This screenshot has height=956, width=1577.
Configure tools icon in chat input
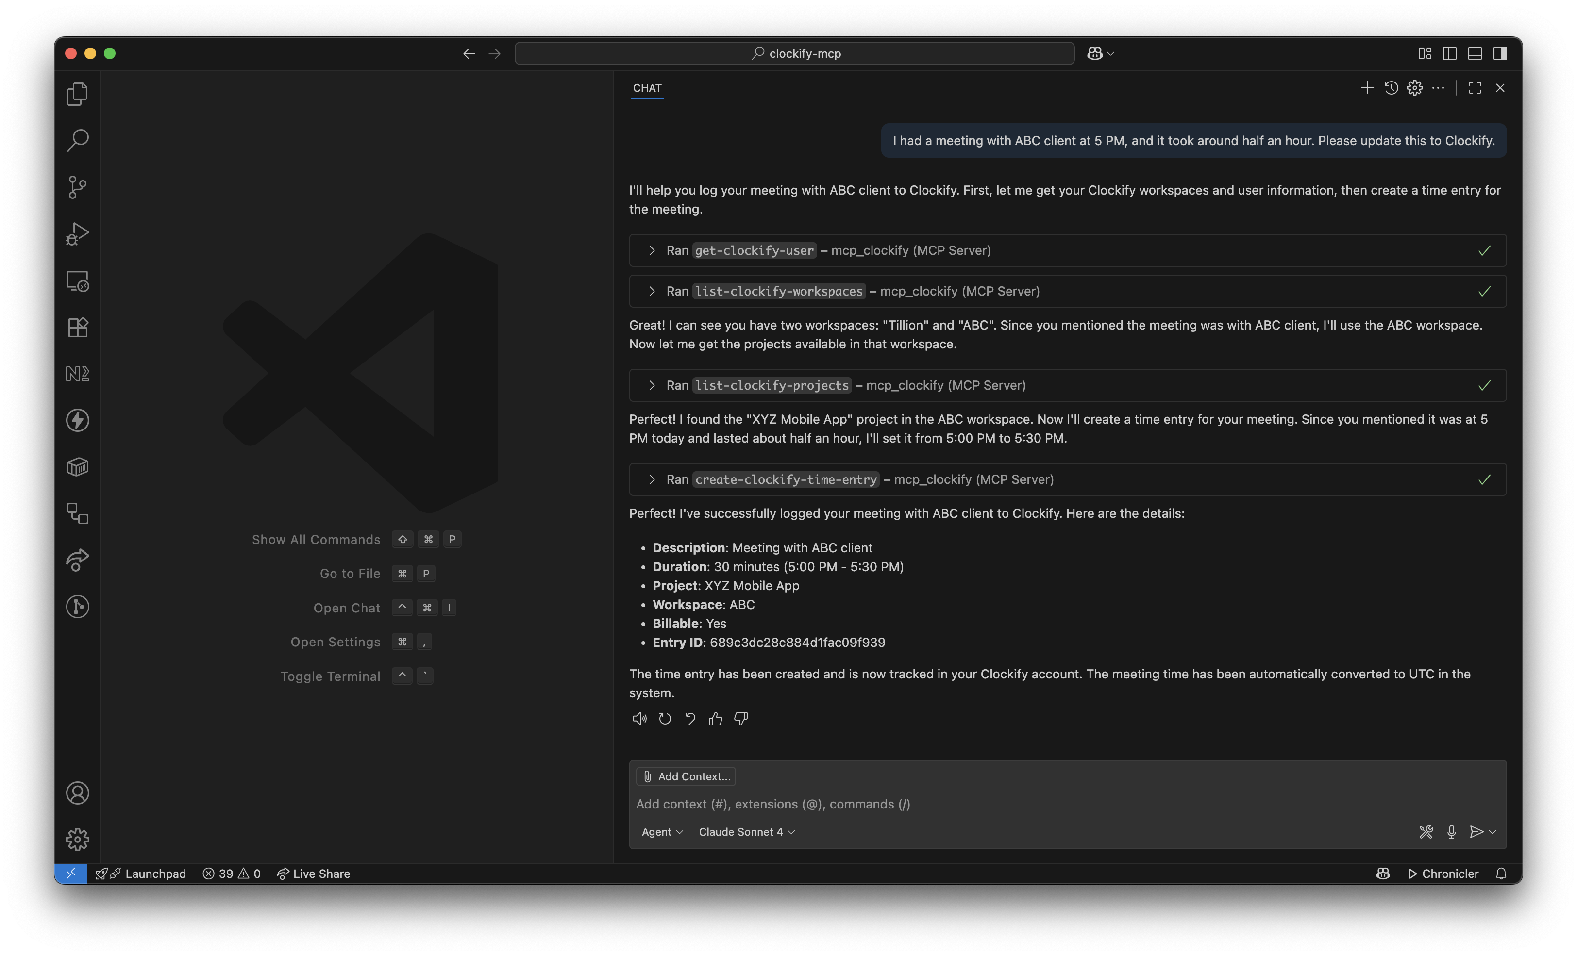[1426, 831]
